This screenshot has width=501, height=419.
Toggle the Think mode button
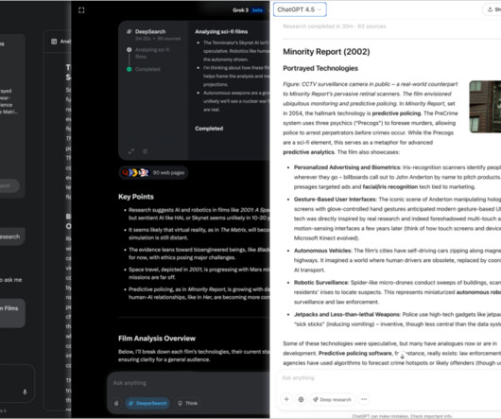click(x=188, y=403)
